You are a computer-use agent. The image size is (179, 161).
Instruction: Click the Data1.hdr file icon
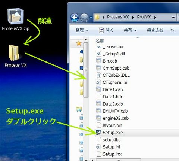click(x=99, y=97)
